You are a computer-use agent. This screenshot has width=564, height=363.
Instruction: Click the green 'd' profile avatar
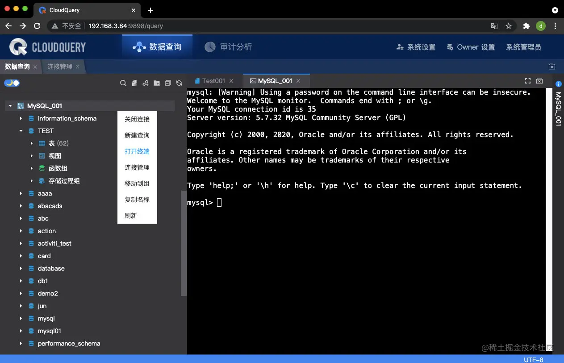point(541,26)
